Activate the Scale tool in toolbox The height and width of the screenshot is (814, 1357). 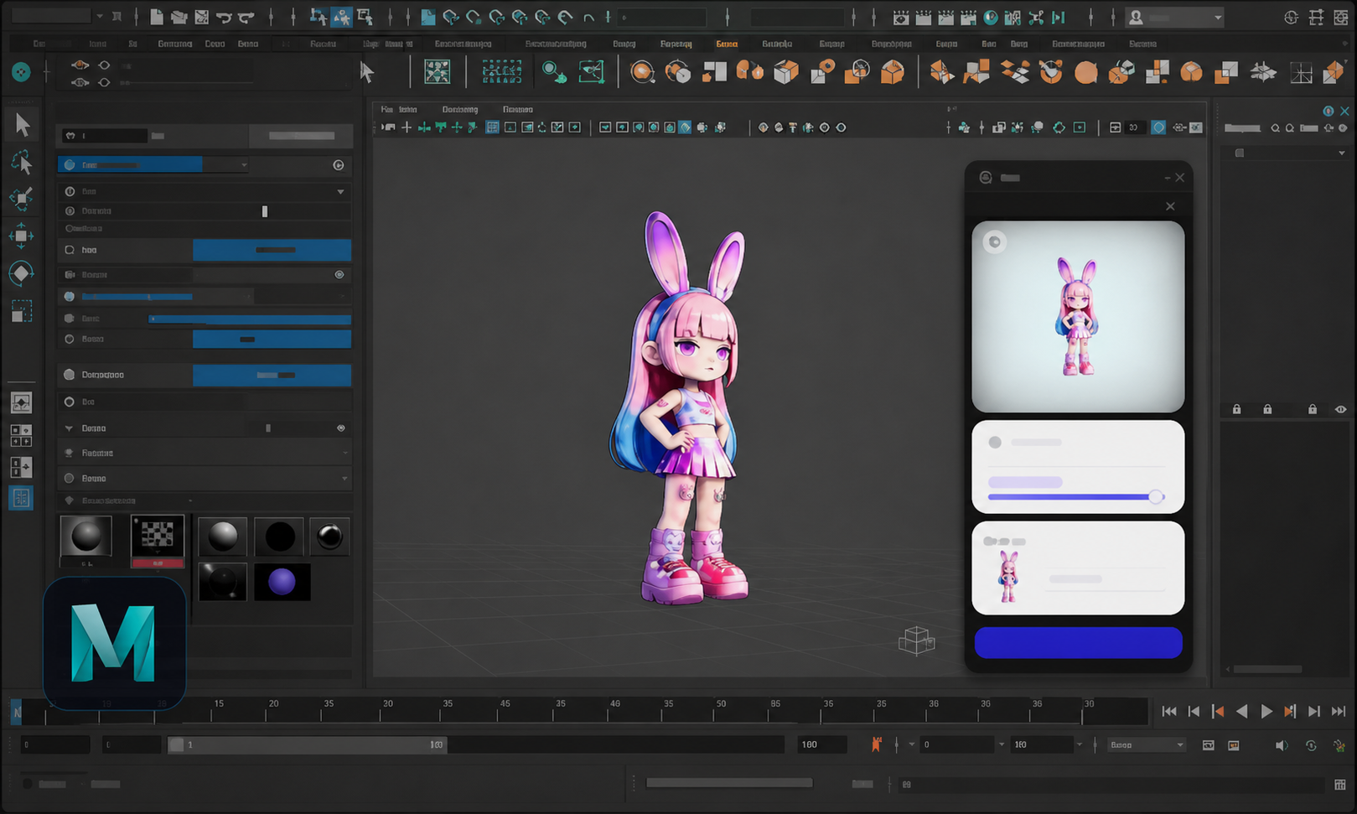[21, 311]
